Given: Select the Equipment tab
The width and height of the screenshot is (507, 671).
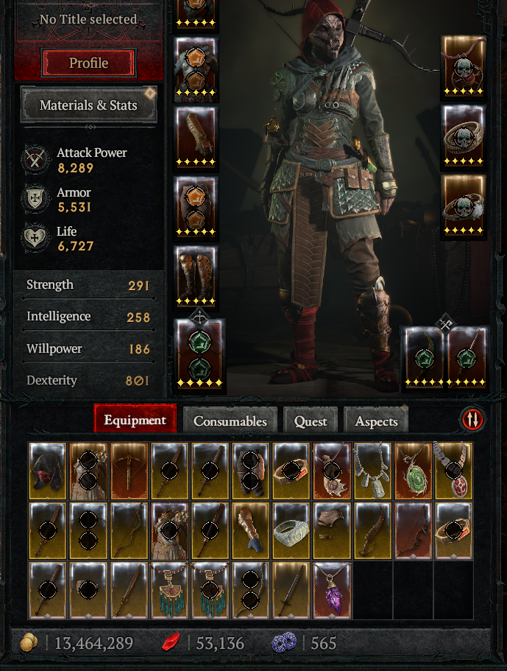Looking at the screenshot, I should point(135,419).
